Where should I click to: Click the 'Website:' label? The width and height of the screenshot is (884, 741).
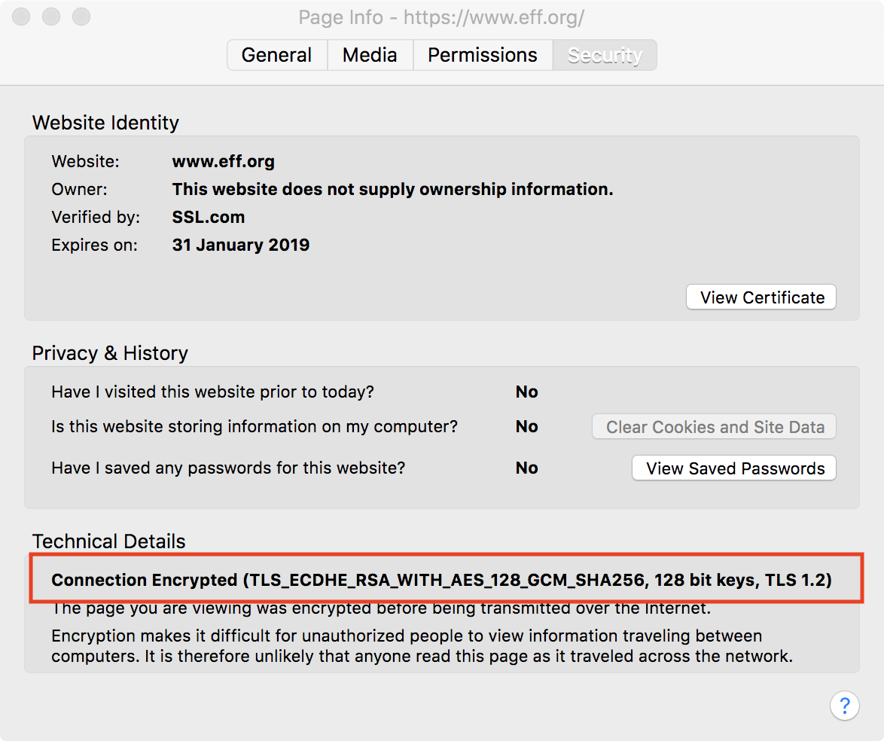[85, 161]
